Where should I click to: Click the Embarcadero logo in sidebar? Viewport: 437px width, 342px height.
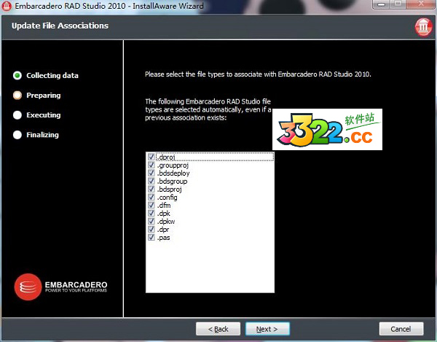pyautogui.click(x=60, y=287)
